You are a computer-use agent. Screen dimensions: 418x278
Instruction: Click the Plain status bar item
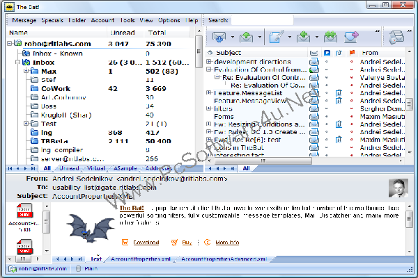91,269
